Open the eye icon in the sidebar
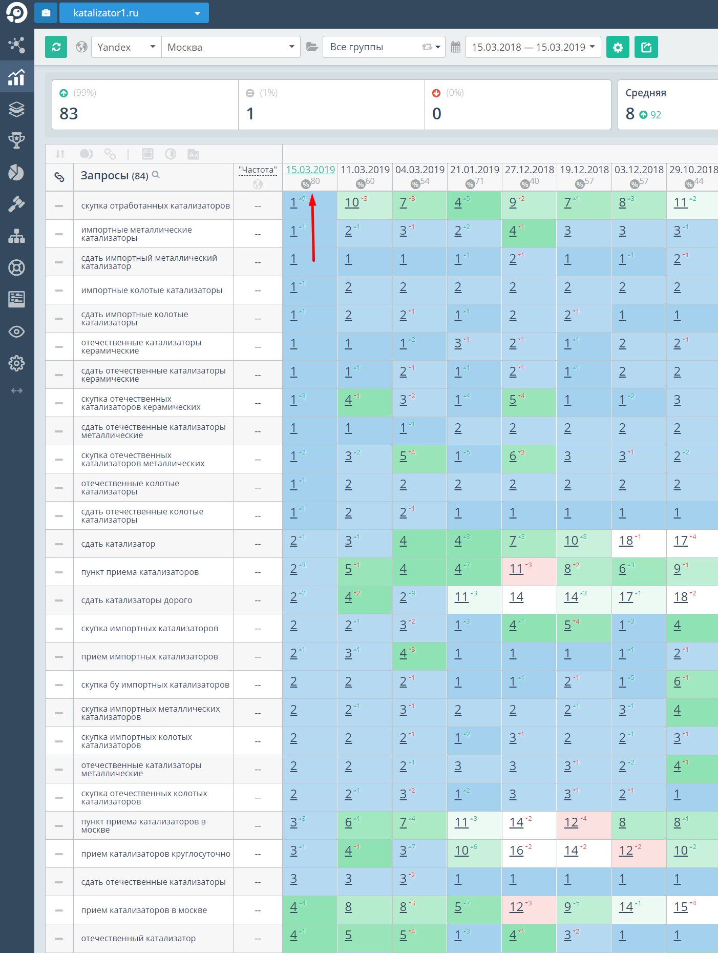The height and width of the screenshot is (953, 718). tap(16, 332)
